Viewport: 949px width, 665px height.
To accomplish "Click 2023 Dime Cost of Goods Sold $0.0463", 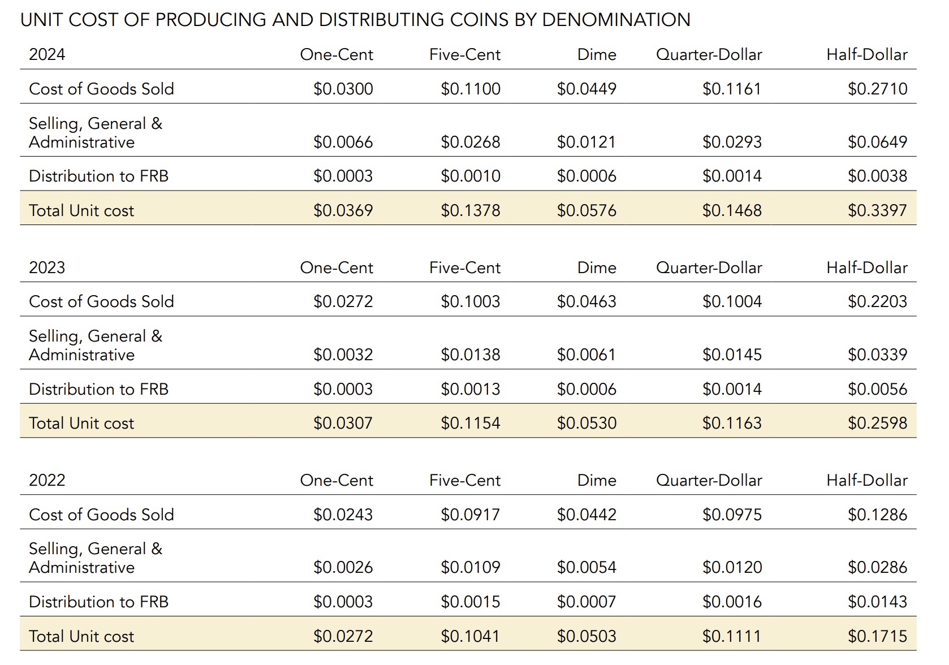I will [x=586, y=301].
